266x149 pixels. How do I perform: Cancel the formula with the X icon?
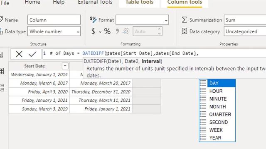19,54
